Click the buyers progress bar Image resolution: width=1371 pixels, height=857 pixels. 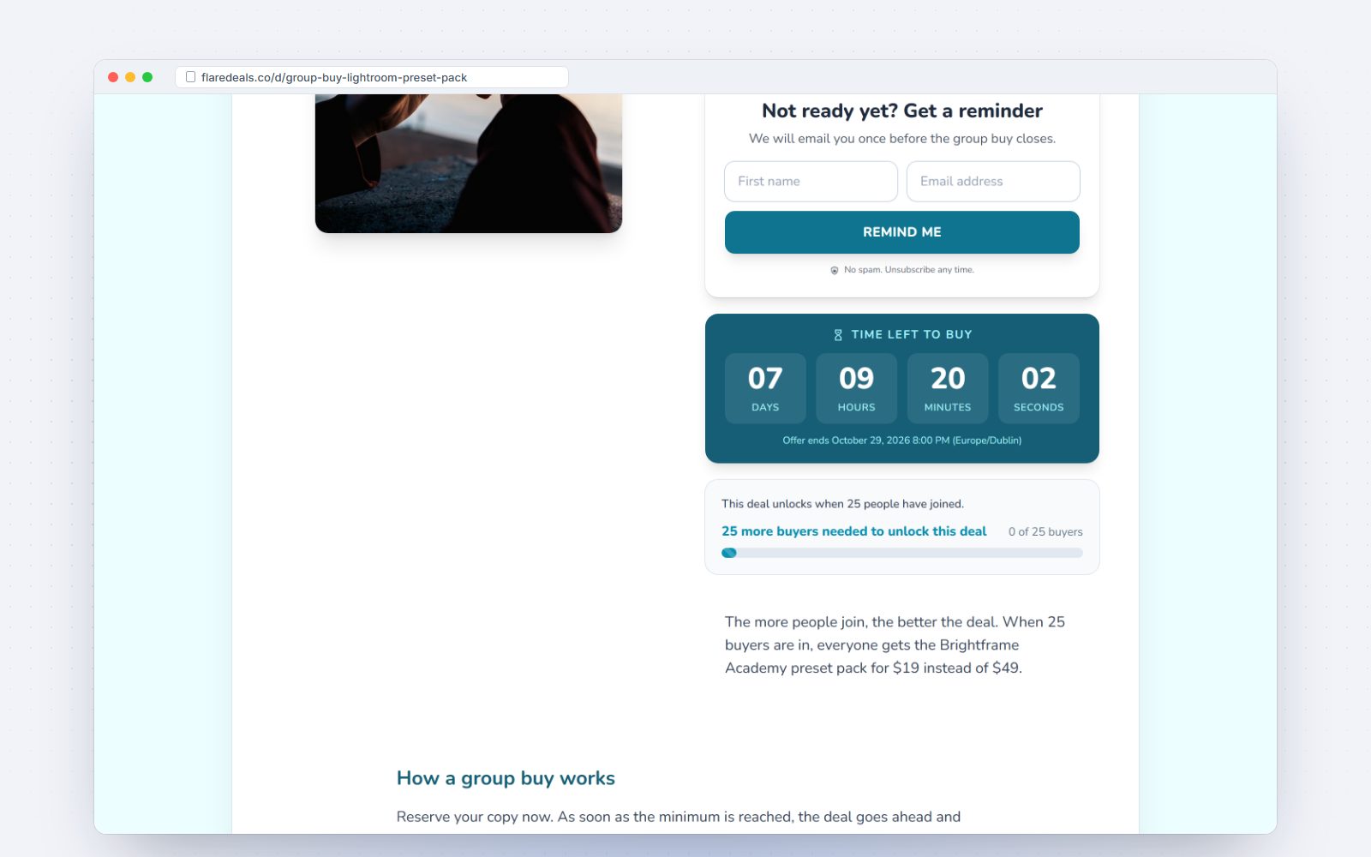tap(902, 553)
